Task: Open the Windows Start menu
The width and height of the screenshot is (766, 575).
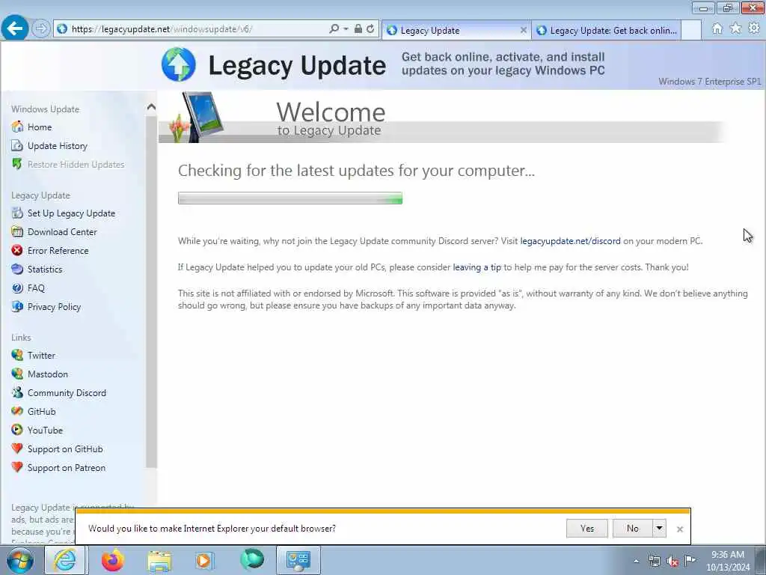Action: point(20,560)
